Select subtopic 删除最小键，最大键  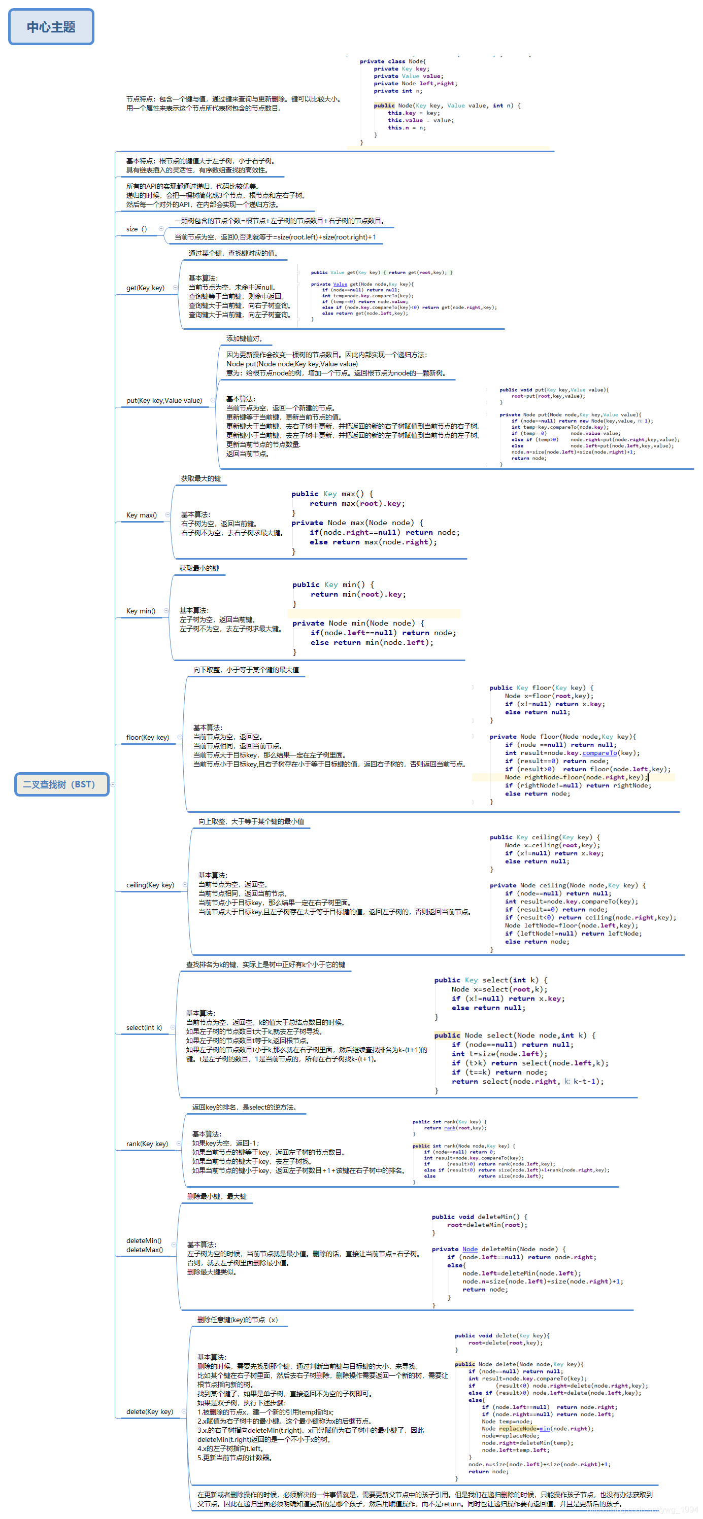click(217, 1196)
